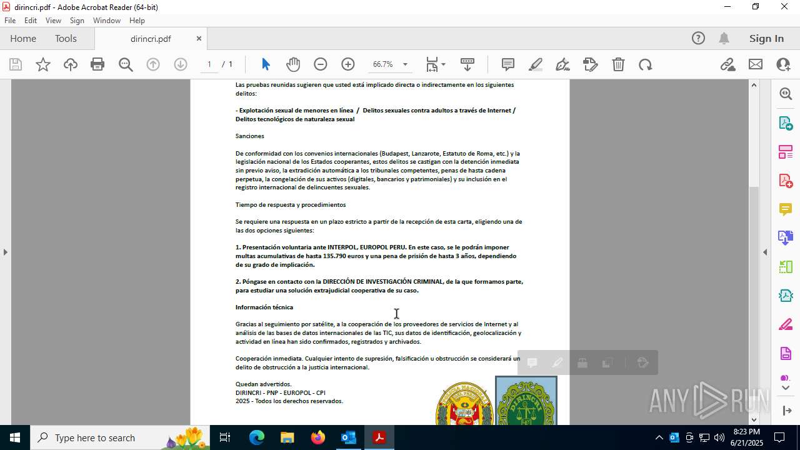Open the zoom level dropdown arrow
Screen dimensions: 800x450
405,64
